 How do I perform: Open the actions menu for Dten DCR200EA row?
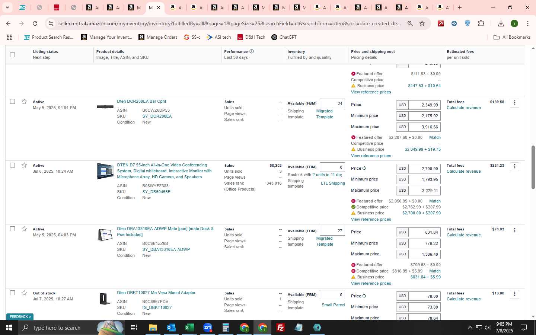pos(514,102)
